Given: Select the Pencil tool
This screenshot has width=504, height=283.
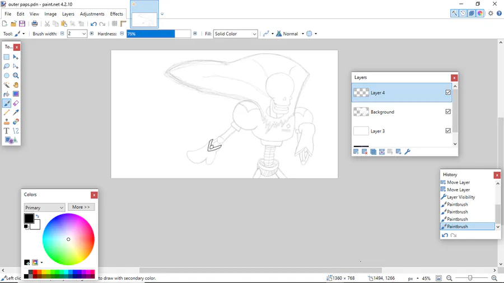Looking at the screenshot, I should pyautogui.click(x=6, y=112).
